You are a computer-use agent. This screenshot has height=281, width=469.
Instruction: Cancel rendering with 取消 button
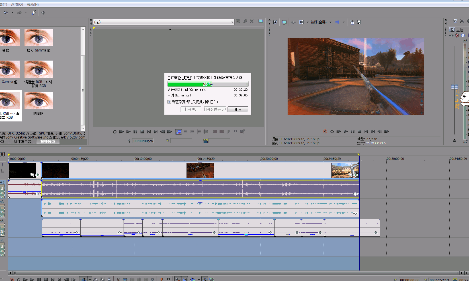pos(238,109)
